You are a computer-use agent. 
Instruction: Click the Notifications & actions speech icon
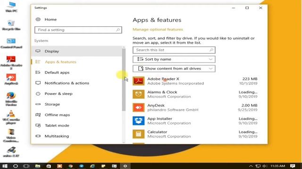pos(38,83)
